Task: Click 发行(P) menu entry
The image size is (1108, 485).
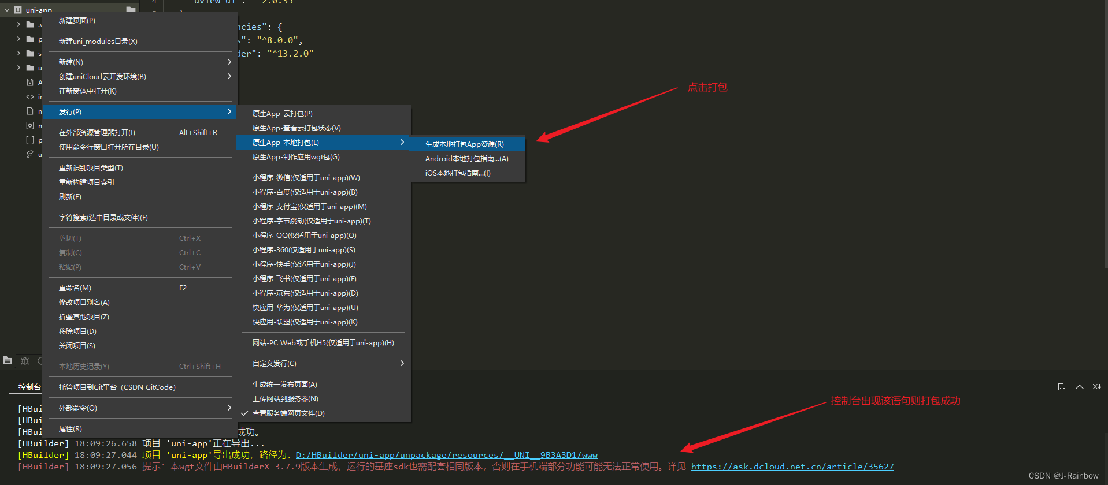Action: click(x=140, y=112)
